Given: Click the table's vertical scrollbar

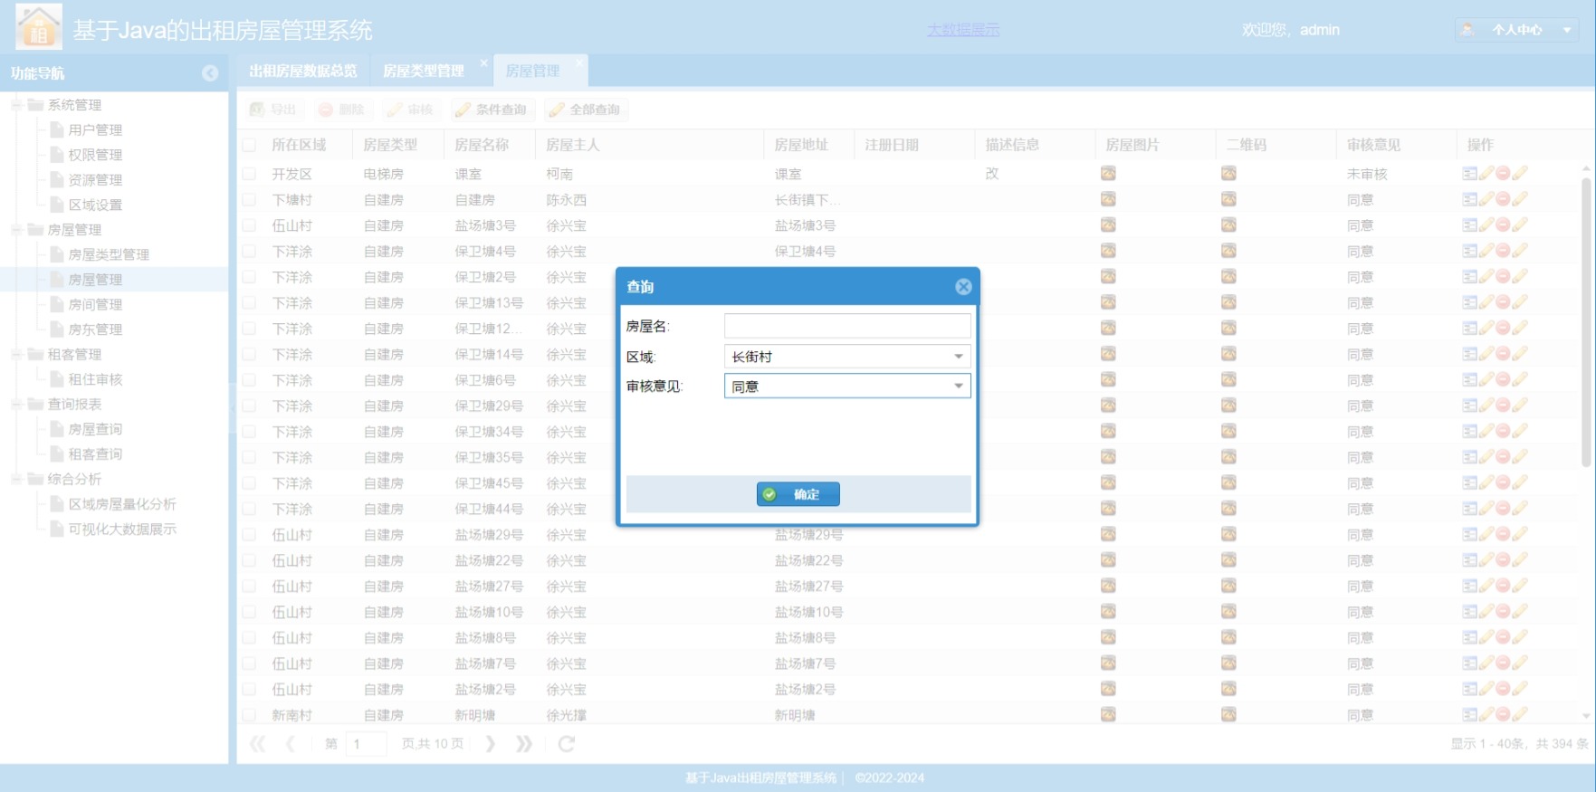Looking at the screenshot, I should click(1586, 321).
